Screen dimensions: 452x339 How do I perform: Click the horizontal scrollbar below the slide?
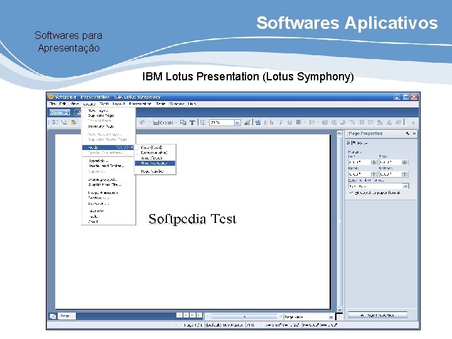(244, 316)
